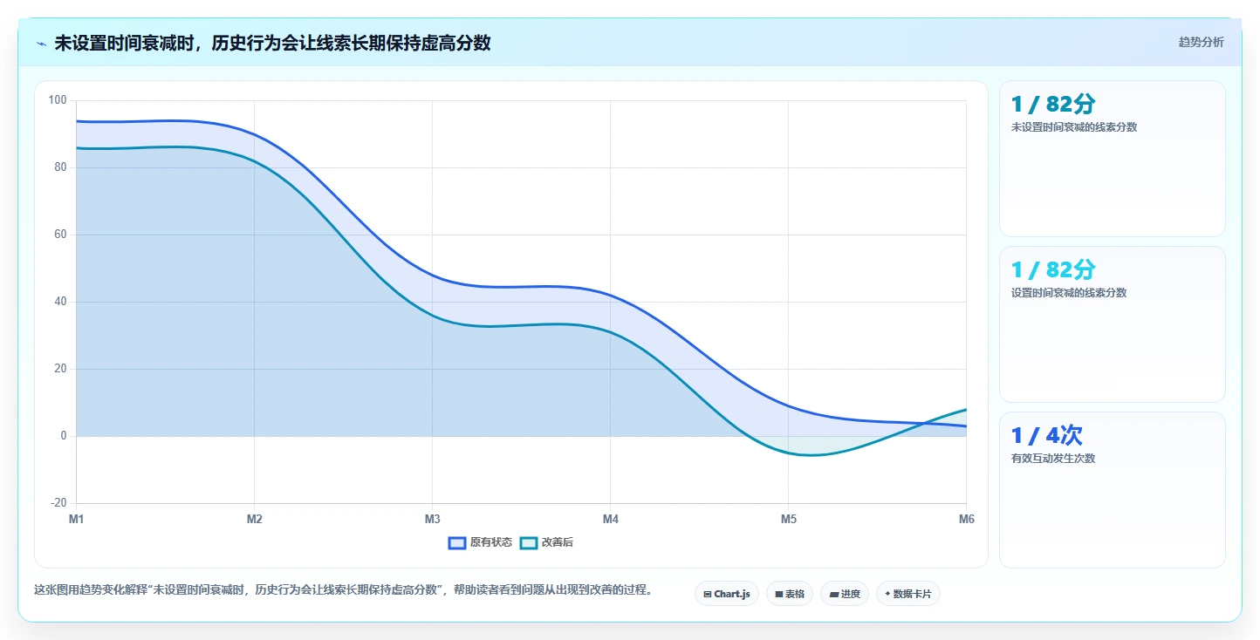This screenshot has height=640, width=1260.
Task: Click the M4 axis label
Action: (610, 520)
